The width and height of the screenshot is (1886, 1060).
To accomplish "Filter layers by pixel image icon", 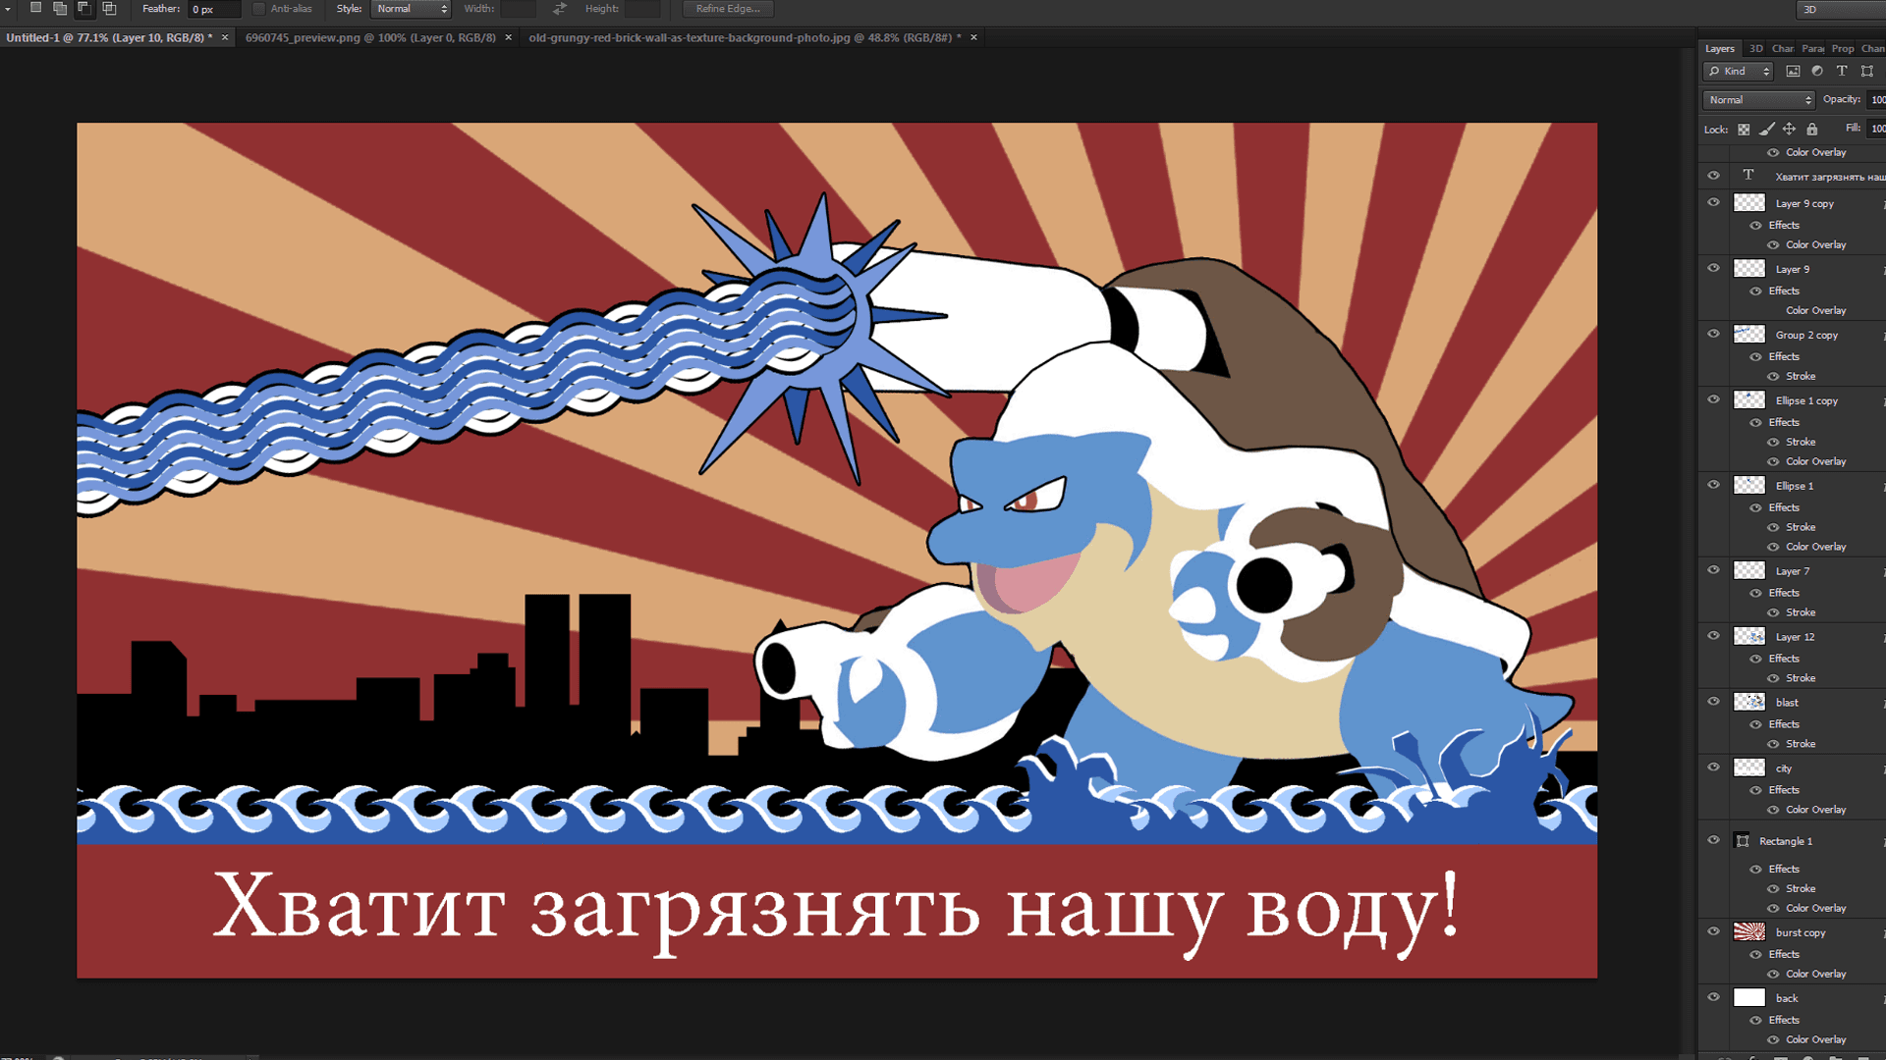I will point(1793,71).
